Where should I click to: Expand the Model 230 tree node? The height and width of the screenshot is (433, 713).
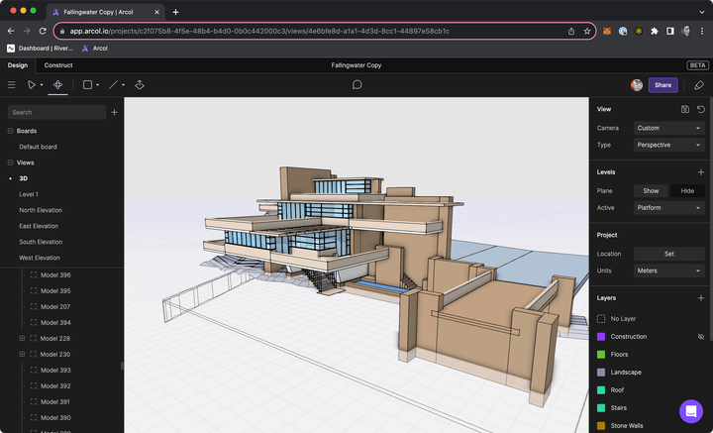click(22, 355)
